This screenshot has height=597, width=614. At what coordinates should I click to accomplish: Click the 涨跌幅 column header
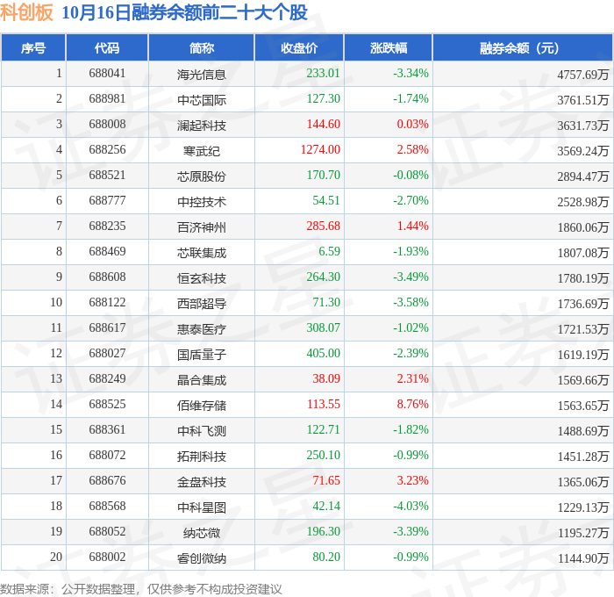pyautogui.click(x=389, y=47)
